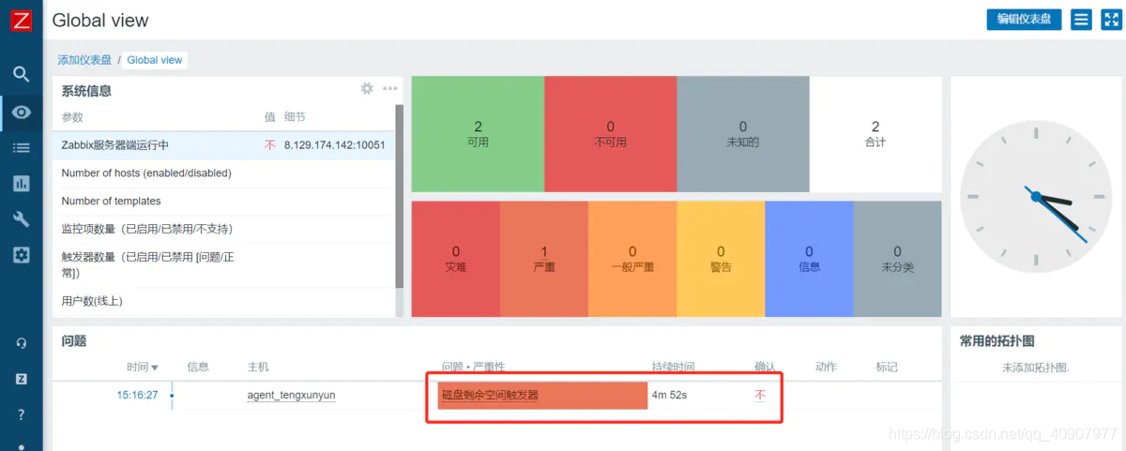The height and width of the screenshot is (451, 1126).
Task: Click the system information widget gear icon
Action: tap(367, 89)
